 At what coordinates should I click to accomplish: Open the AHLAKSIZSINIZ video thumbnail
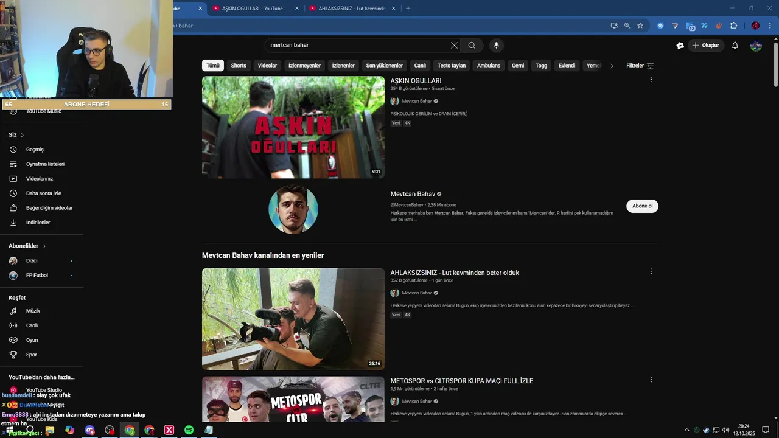[293, 319]
